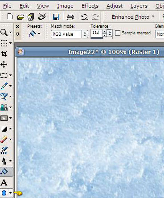Expand the Dropper tool flyout arrow
Screen dimensions: 164x198
pos(10,86)
